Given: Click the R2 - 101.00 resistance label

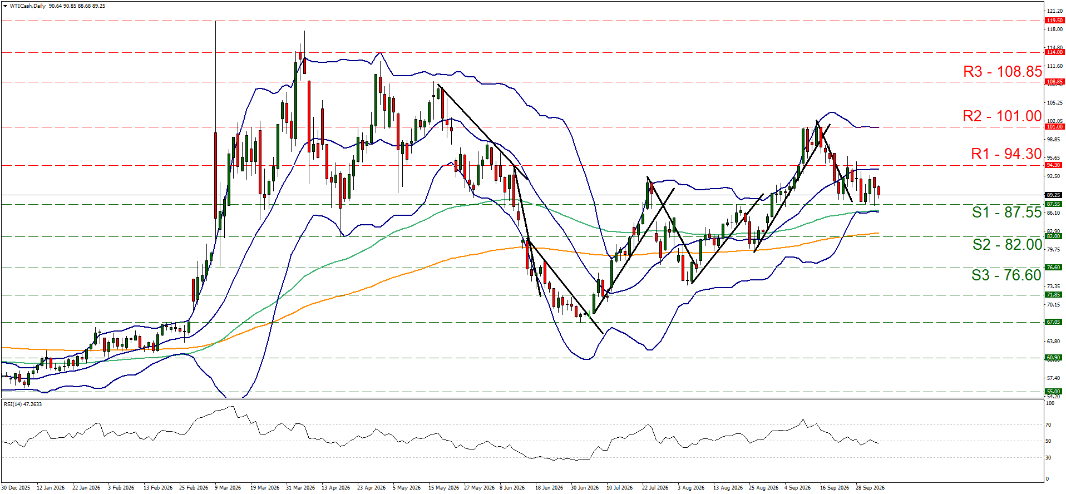Looking at the screenshot, I should click(1003, 116).
